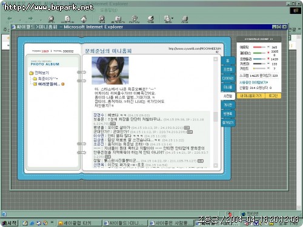Open the 희준이가^^ album folder
303x227 pixels.
[45, 79]
